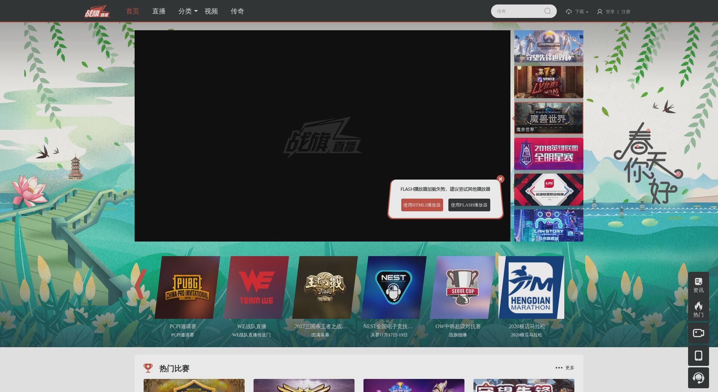
Task: Open the 热门 hot flame icon
Action: click(698, 309)
